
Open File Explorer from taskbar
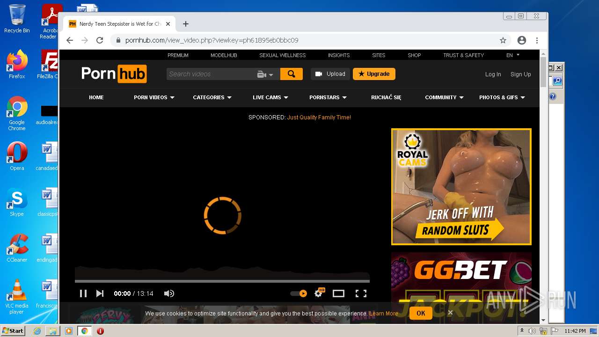[53, 331]
